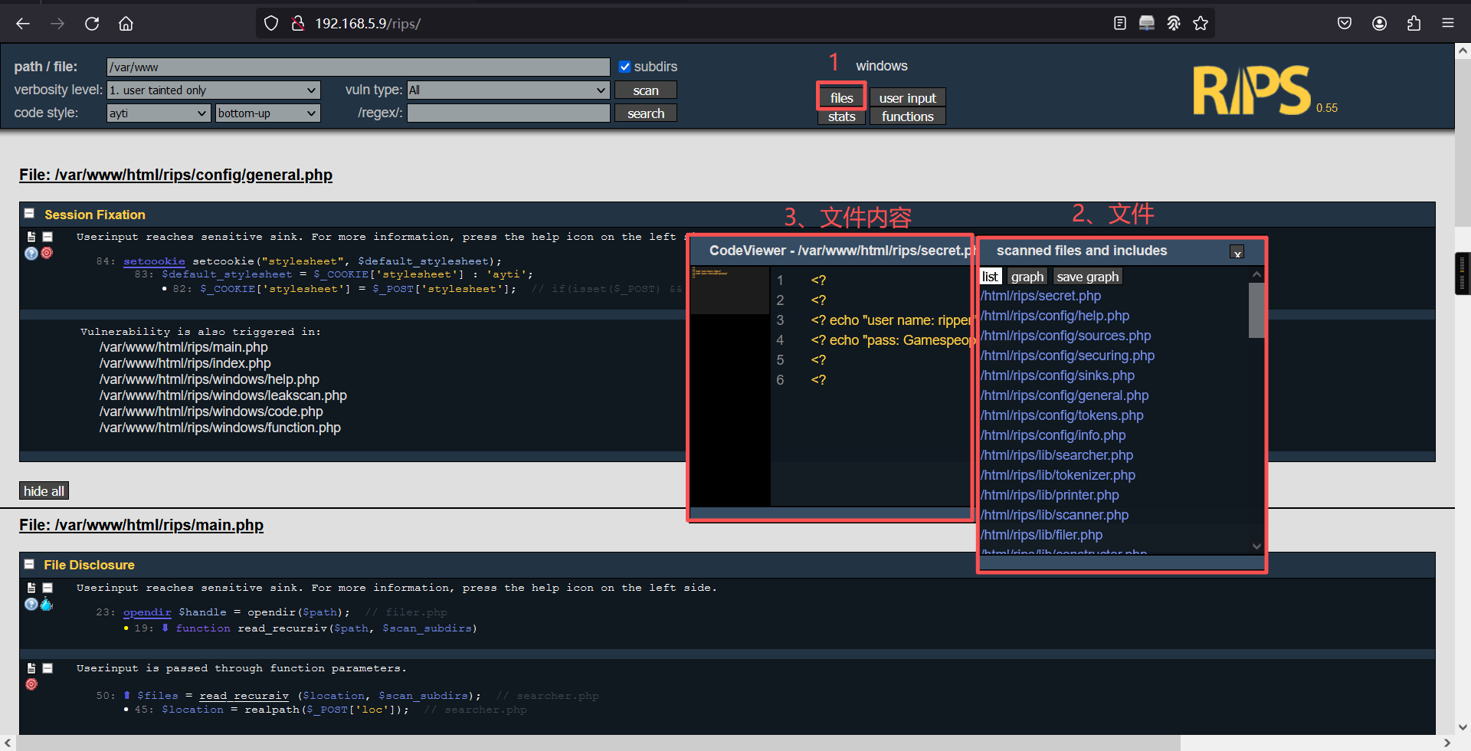Open /html/rips/config/sinks.php in file list
The height and width of the screenshot is (751, 1471).
coord(1057,375)
